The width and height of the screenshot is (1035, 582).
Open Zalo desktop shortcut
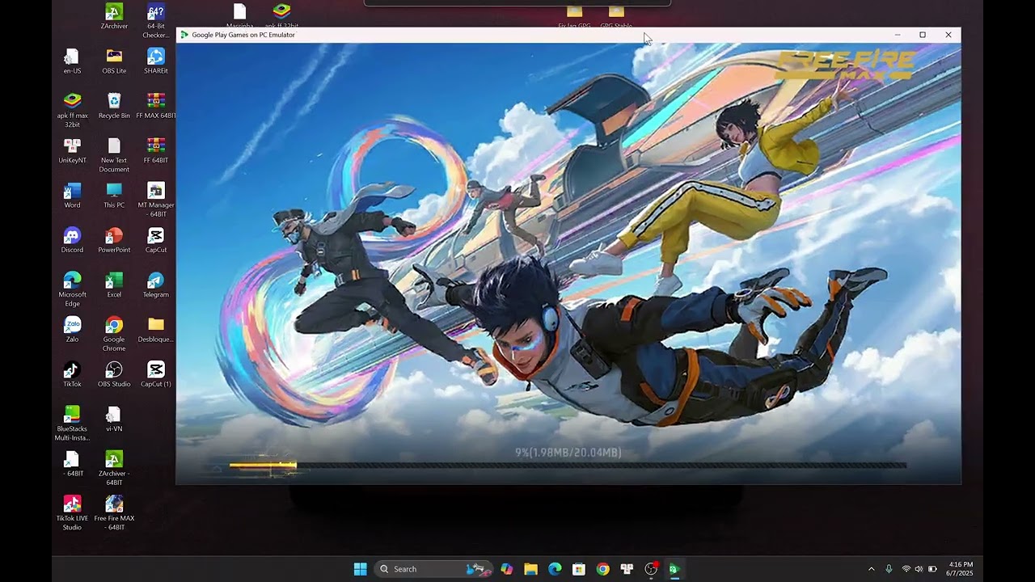point(72,330)
